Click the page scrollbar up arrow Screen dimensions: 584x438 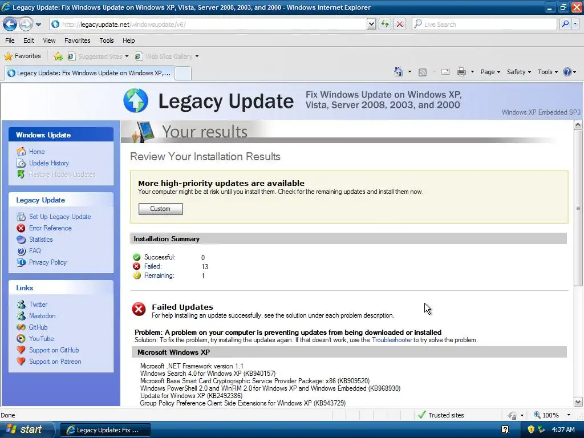tap(578, 125)
